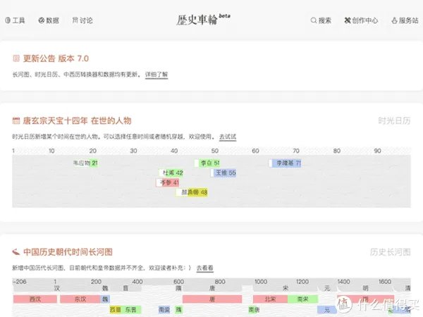The image size is (423, 317).
Task: Click the 历史长河图 label
Action: [391, 252]
